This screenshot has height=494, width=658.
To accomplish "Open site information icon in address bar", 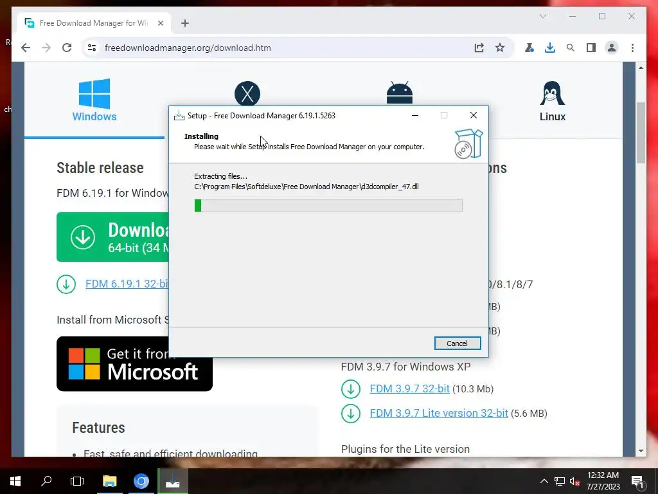I will tap(92, 48).
